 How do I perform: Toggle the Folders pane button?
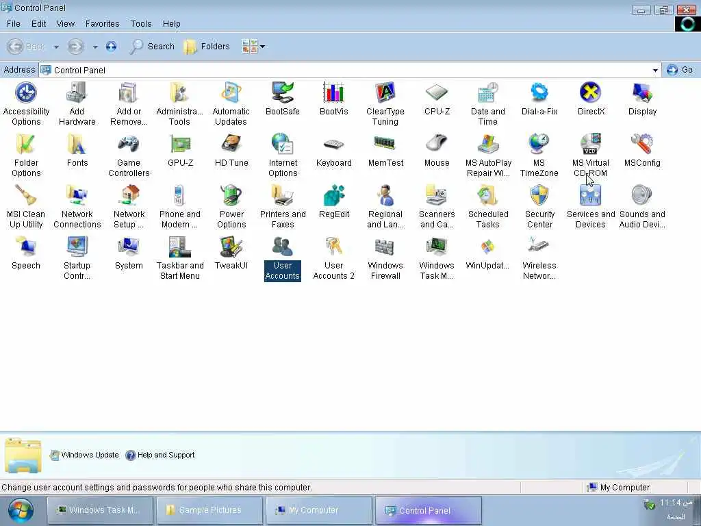pyautogui.click(x=207, y=46)
